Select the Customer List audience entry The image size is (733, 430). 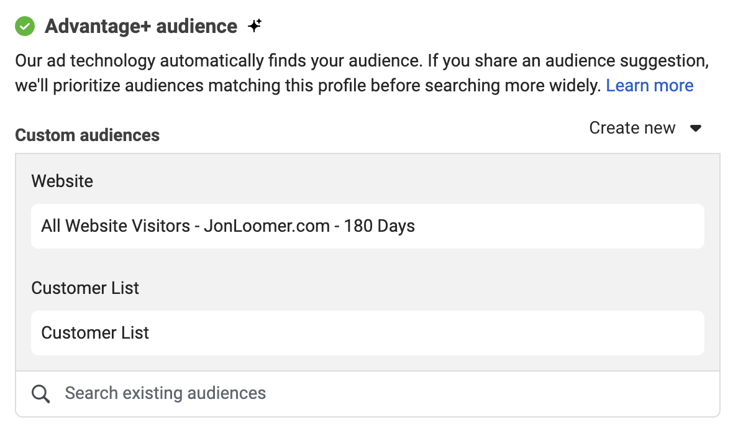pos(368,333)
